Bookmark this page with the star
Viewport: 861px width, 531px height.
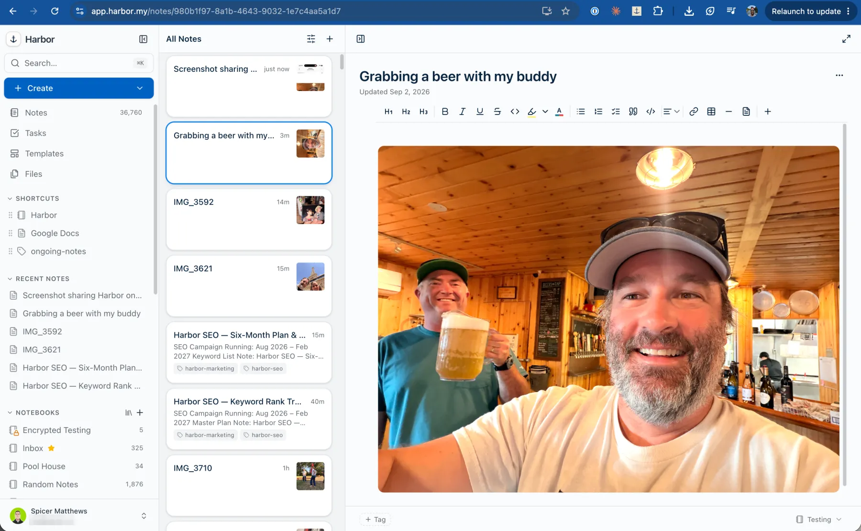pyautogui.click(x=566, y=11)
